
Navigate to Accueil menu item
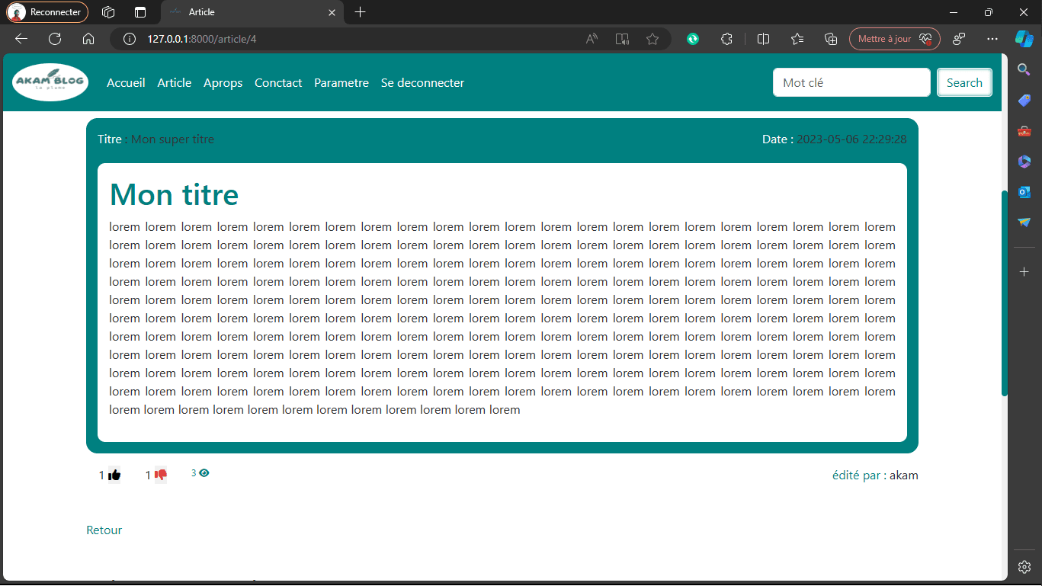126,83
